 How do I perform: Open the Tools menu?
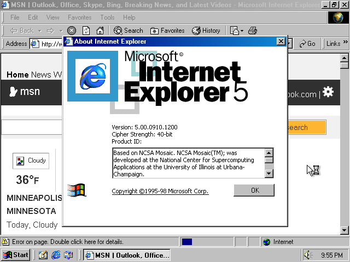coord(107,17)
